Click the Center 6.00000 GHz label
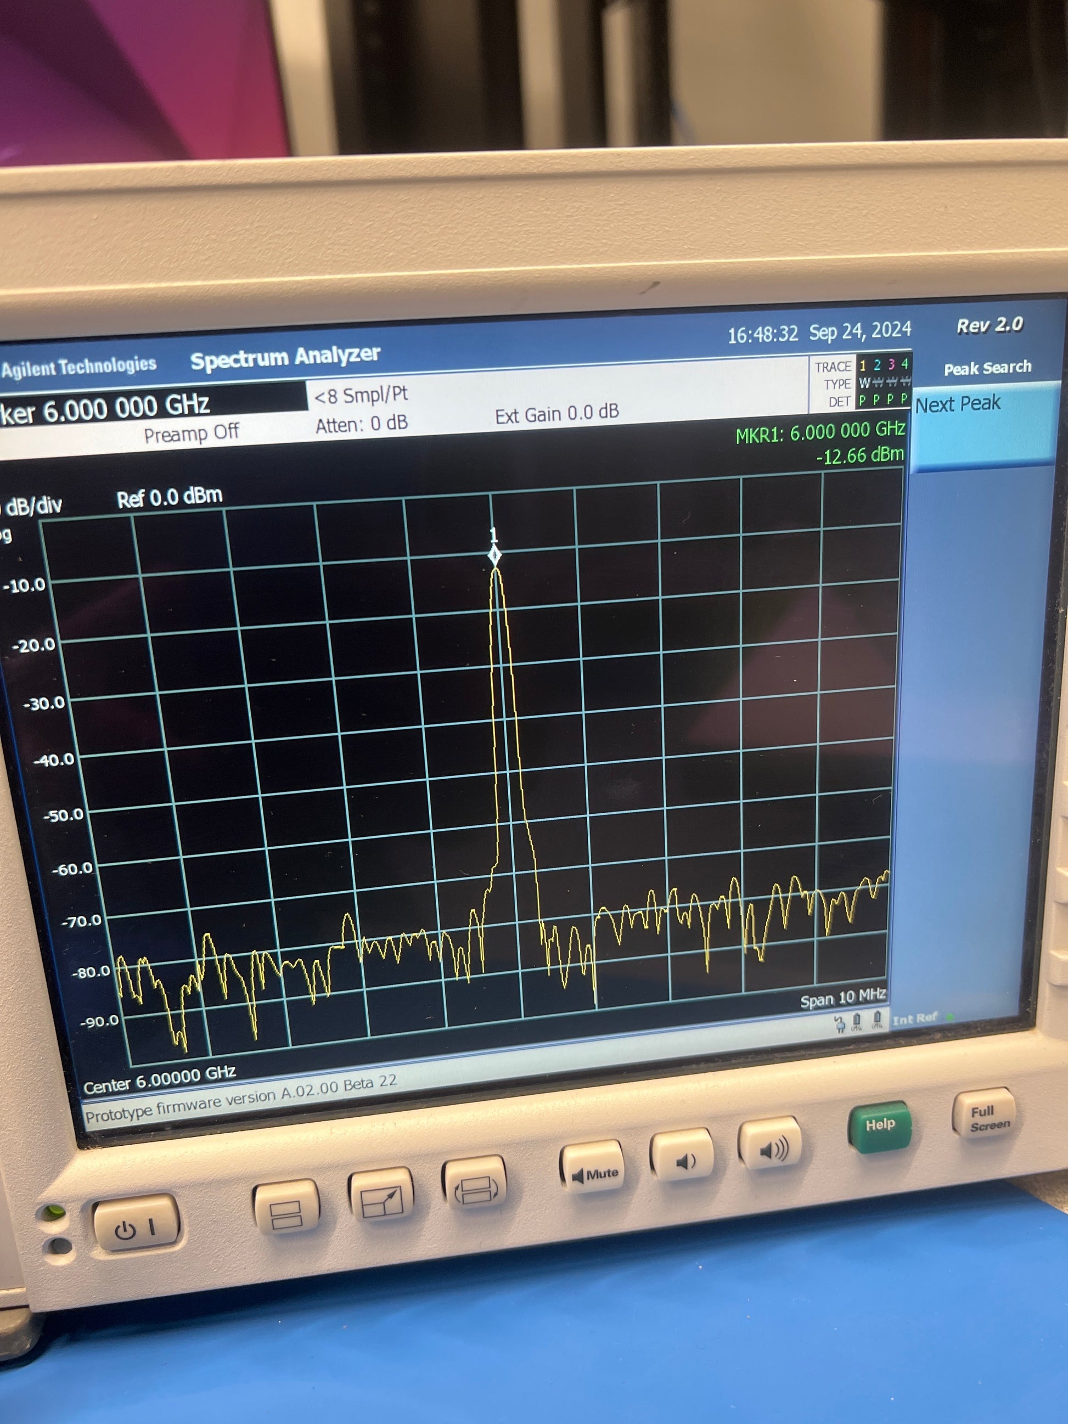The height and width of the screenshot is (1424, 1068). coord(160,1081)
